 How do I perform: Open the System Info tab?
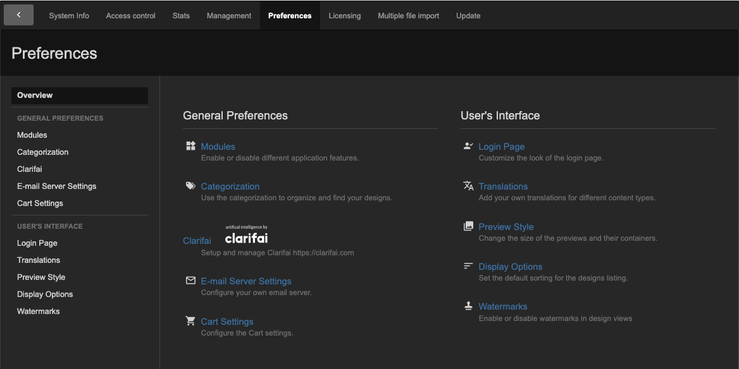(x=69, y=16)
